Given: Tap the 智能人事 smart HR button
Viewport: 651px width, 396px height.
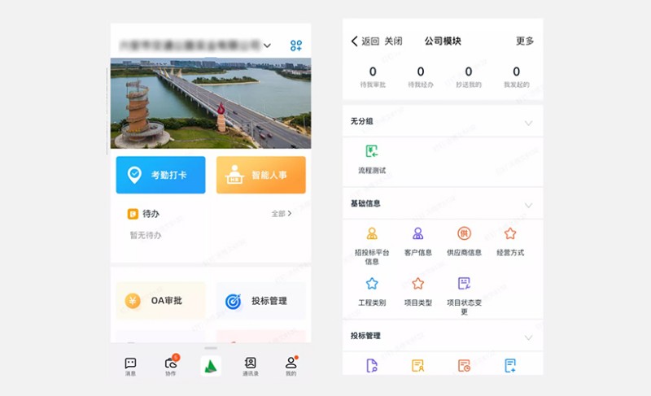Looking at the screenshot, I should [261, 175].
